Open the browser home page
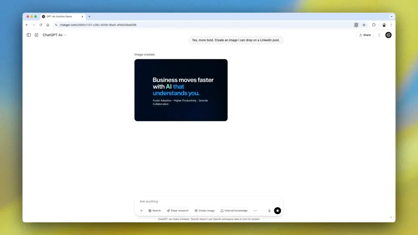Viewport: 418px width, 235px height. [x=48, y=25]
